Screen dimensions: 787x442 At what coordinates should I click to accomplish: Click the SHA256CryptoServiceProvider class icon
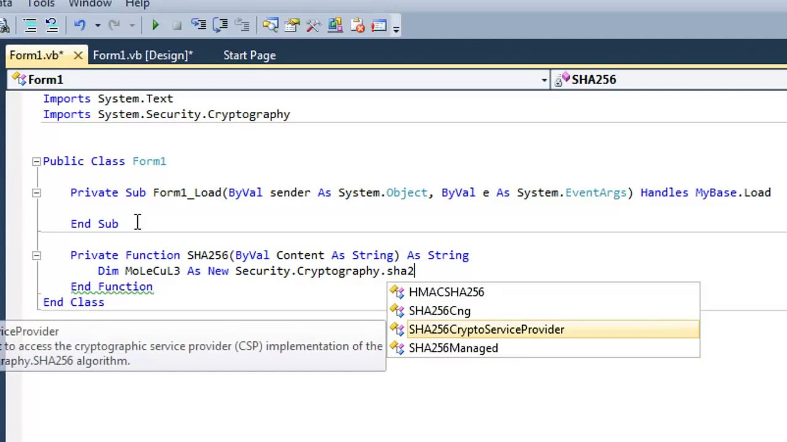tap(397, 329)
